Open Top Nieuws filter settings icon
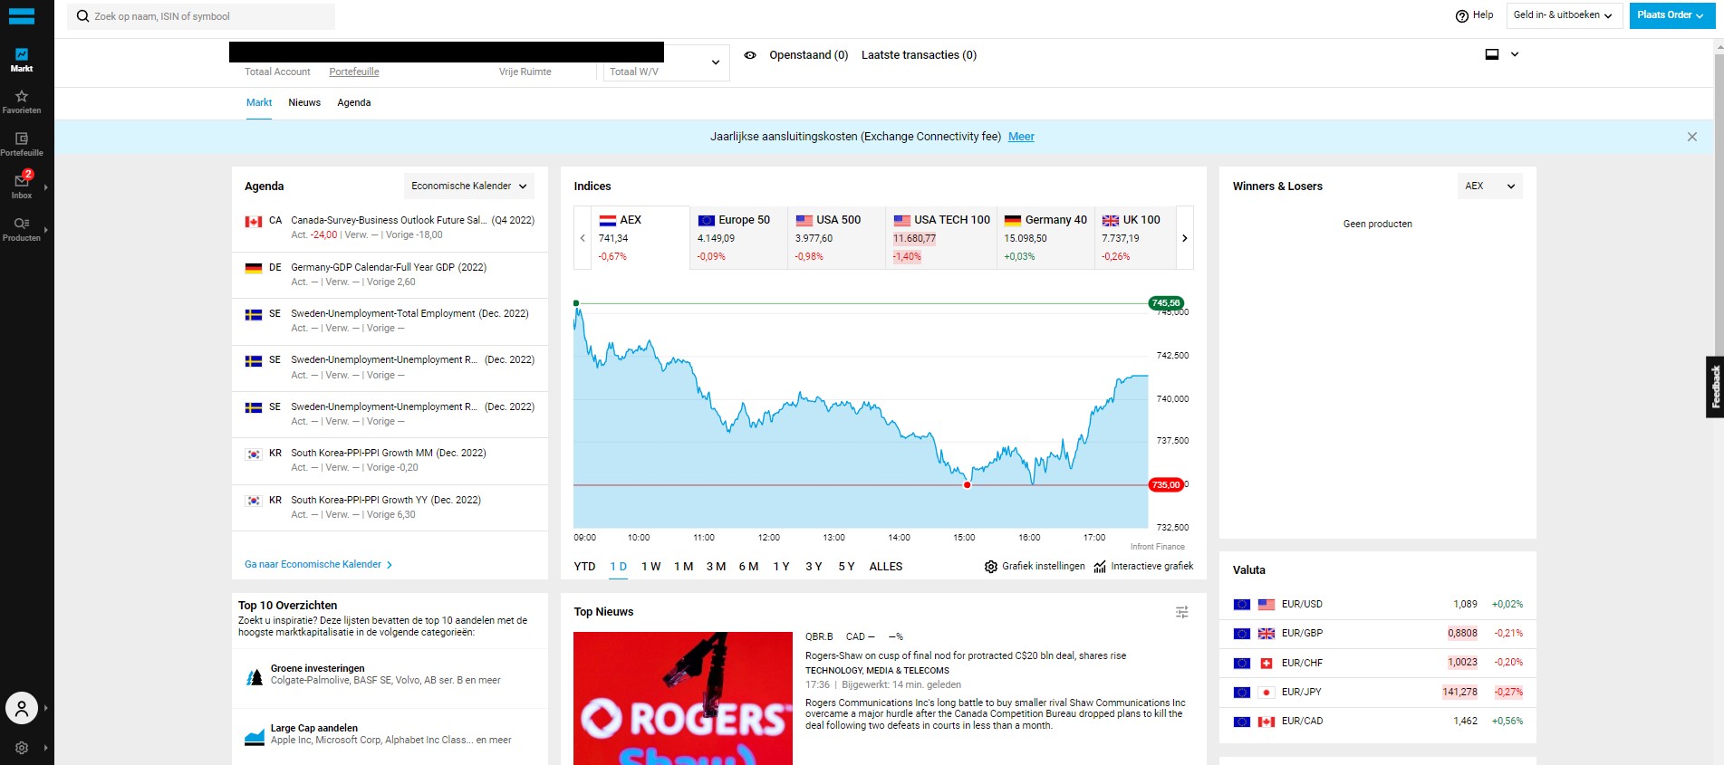This screenshot has width=1724, height=765. pyautogui.click(x=1181, y=613)
